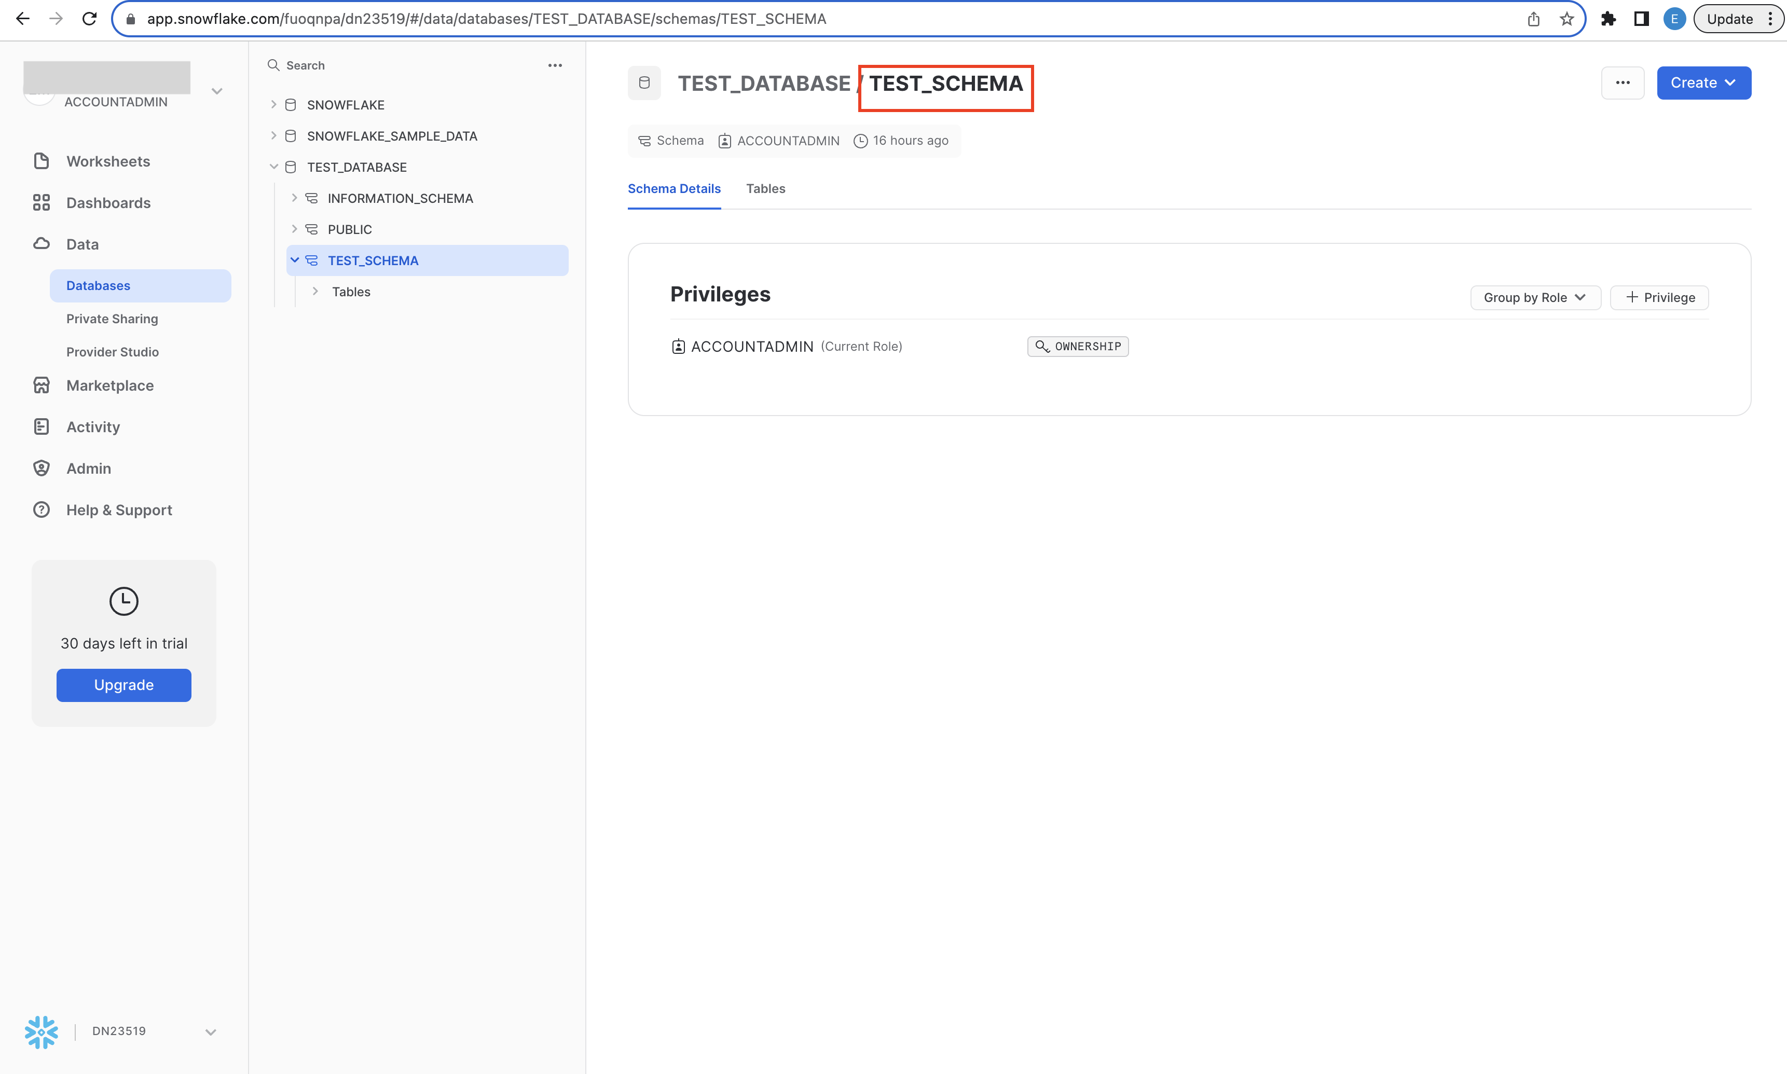Image resolution: width=1787 pixels, height=1074 pixels.
Task: Select TEST_DATABASE in tree
Action: point(357,167)
